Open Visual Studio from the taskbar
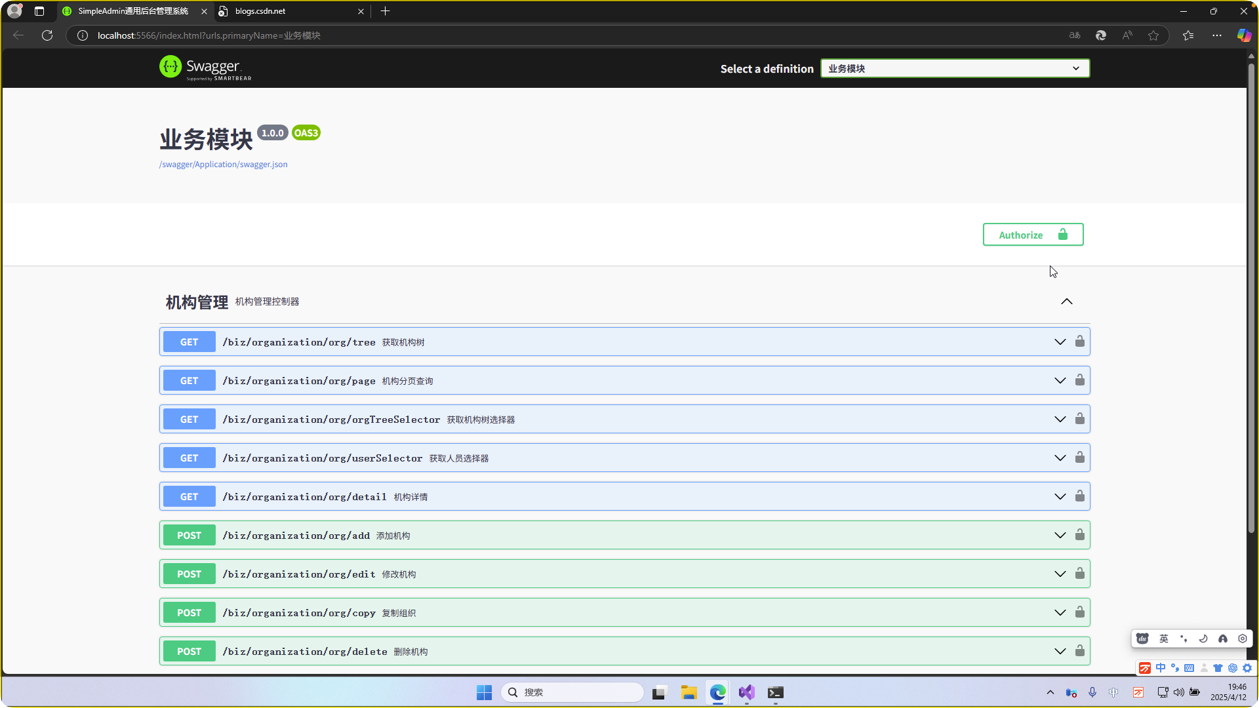Viewport: 1259px width, 708px height. pos(746,692)
